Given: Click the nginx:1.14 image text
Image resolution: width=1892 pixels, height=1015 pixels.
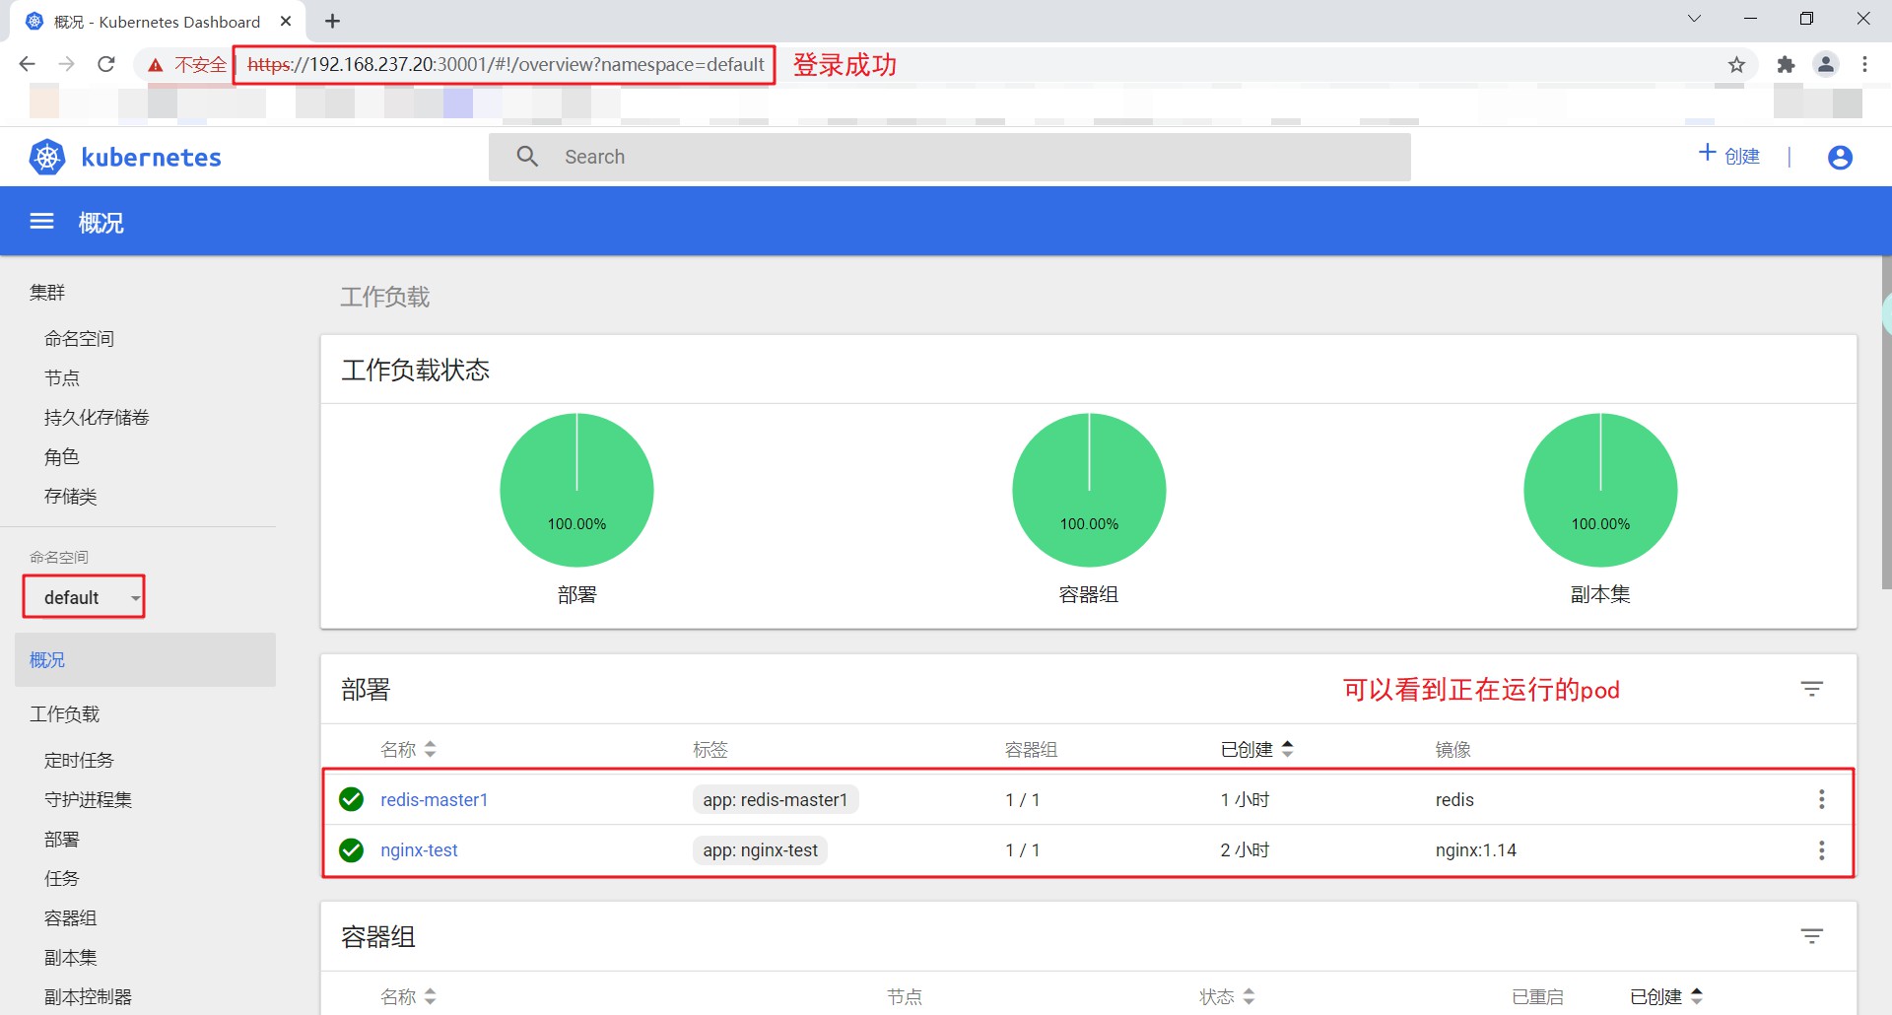Looking at the screenshot, I should click(1476, 850).
